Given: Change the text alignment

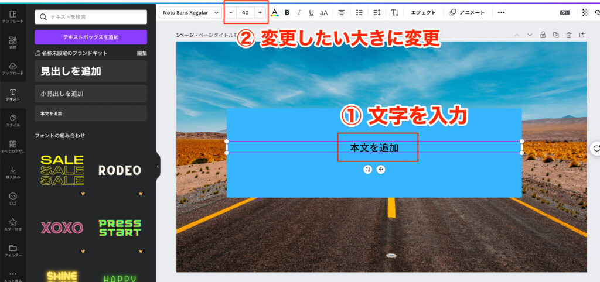Looking at the screenshot, I should click(342, 13).
